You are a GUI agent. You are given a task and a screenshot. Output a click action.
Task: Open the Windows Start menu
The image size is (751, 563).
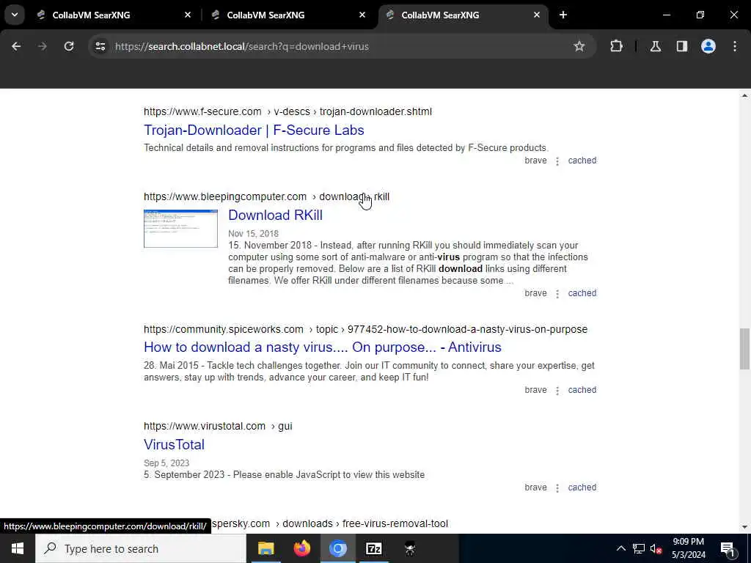tap(18, 548)
